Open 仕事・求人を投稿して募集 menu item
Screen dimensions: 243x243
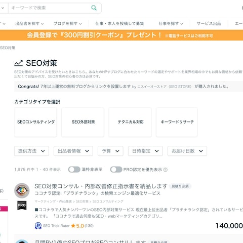(x=119, y=24)
